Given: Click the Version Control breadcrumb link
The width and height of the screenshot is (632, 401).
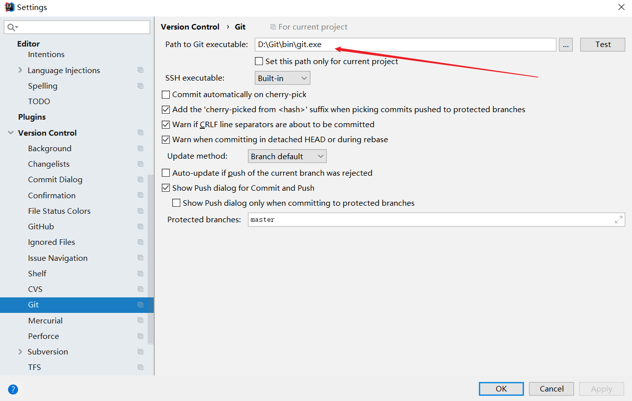Looking at the screenshot, I should pos(190,27).
